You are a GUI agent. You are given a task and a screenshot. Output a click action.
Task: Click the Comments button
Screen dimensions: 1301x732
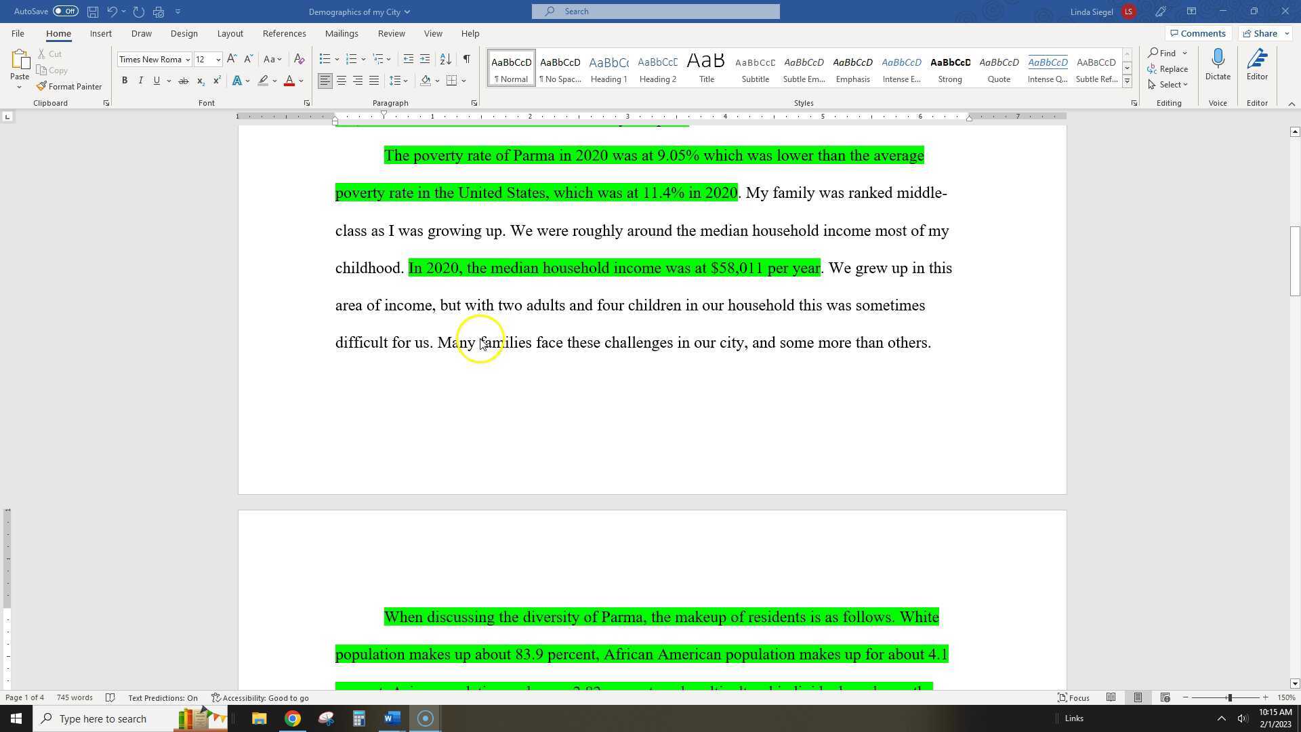pyautogui.click(x=1197, y=33)
